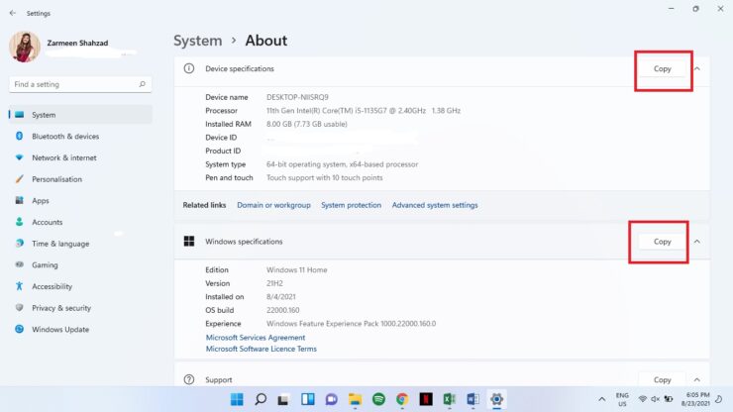Click the volume speaker tray icon
733x412 pixels.
[656, 399]
